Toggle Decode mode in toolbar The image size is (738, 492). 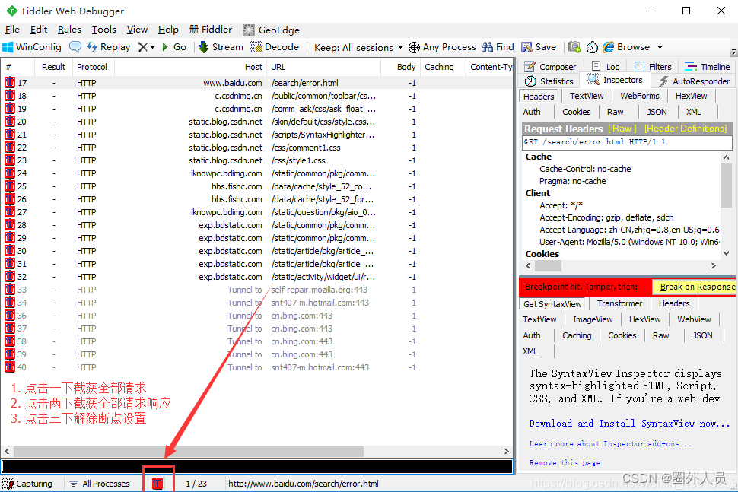click(x=275, y=47)
